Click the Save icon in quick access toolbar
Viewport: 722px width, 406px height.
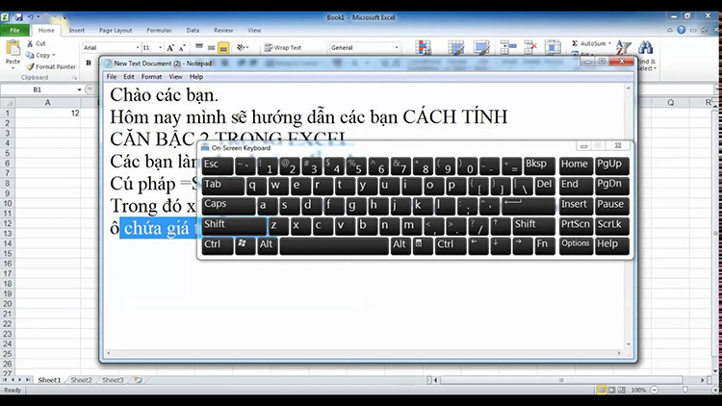[x=18, y=17]
